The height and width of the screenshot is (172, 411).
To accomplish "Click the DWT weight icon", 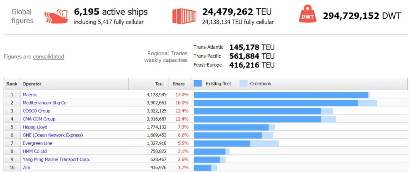I will pyautogui.click(x=308, y=16).
